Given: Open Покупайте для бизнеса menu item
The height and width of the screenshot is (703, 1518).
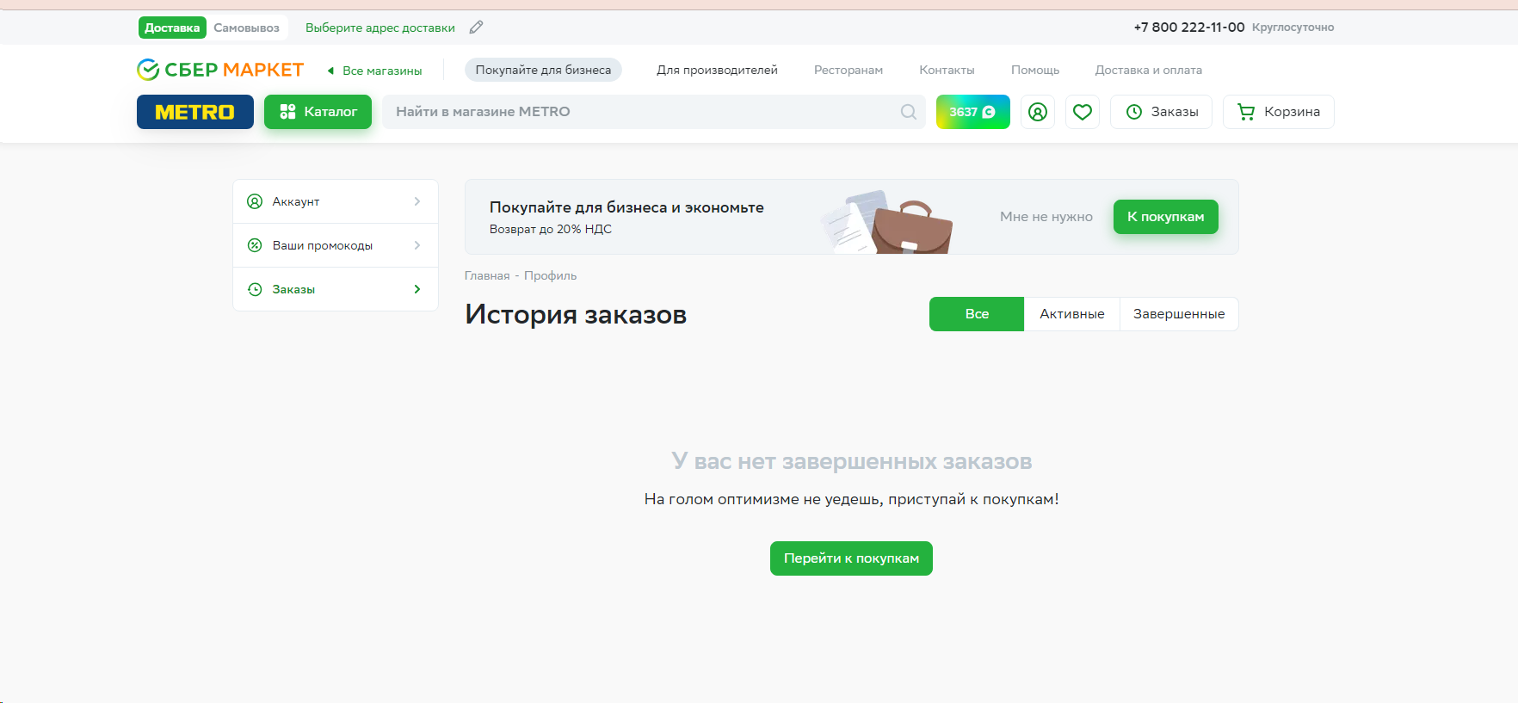Looking at the screenshot, I should coord(543,70).
